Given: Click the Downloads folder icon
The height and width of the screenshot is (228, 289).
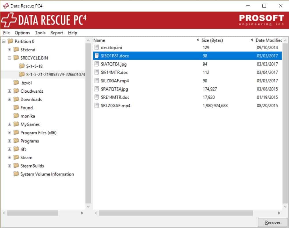Looking at the screenshot, I should click(16, 99).
